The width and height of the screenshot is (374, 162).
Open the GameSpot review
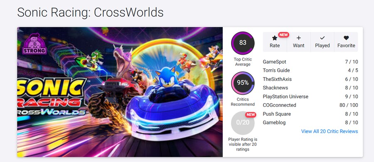(x=310, y=62)
